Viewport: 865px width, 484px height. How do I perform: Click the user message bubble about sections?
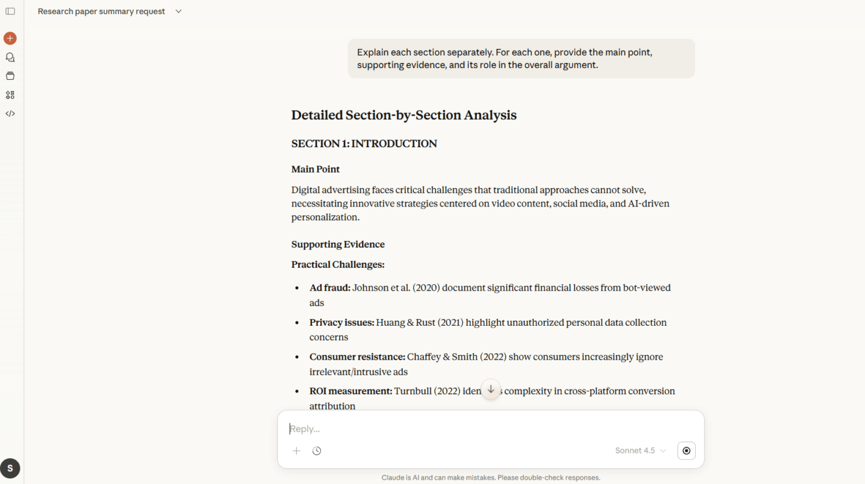(x=521, y=59)
